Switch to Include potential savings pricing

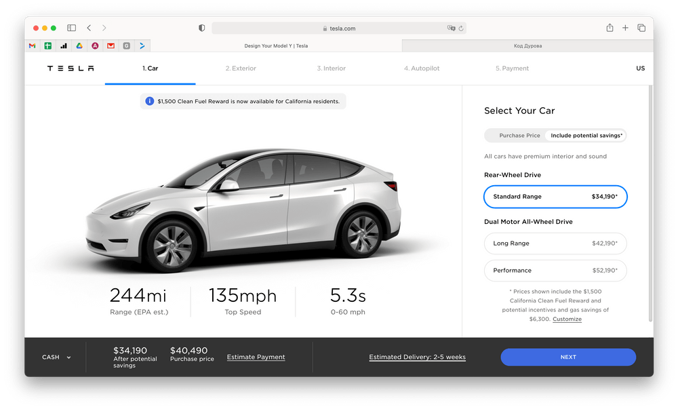coord(584,135)
